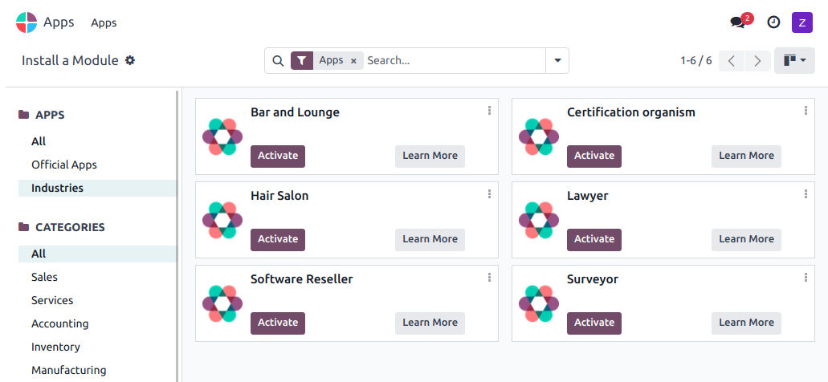Image resolution: width=828 pixels, height=382 pixels.
Task: Open the Apps menu in top bar
Action: coord(104,22)
